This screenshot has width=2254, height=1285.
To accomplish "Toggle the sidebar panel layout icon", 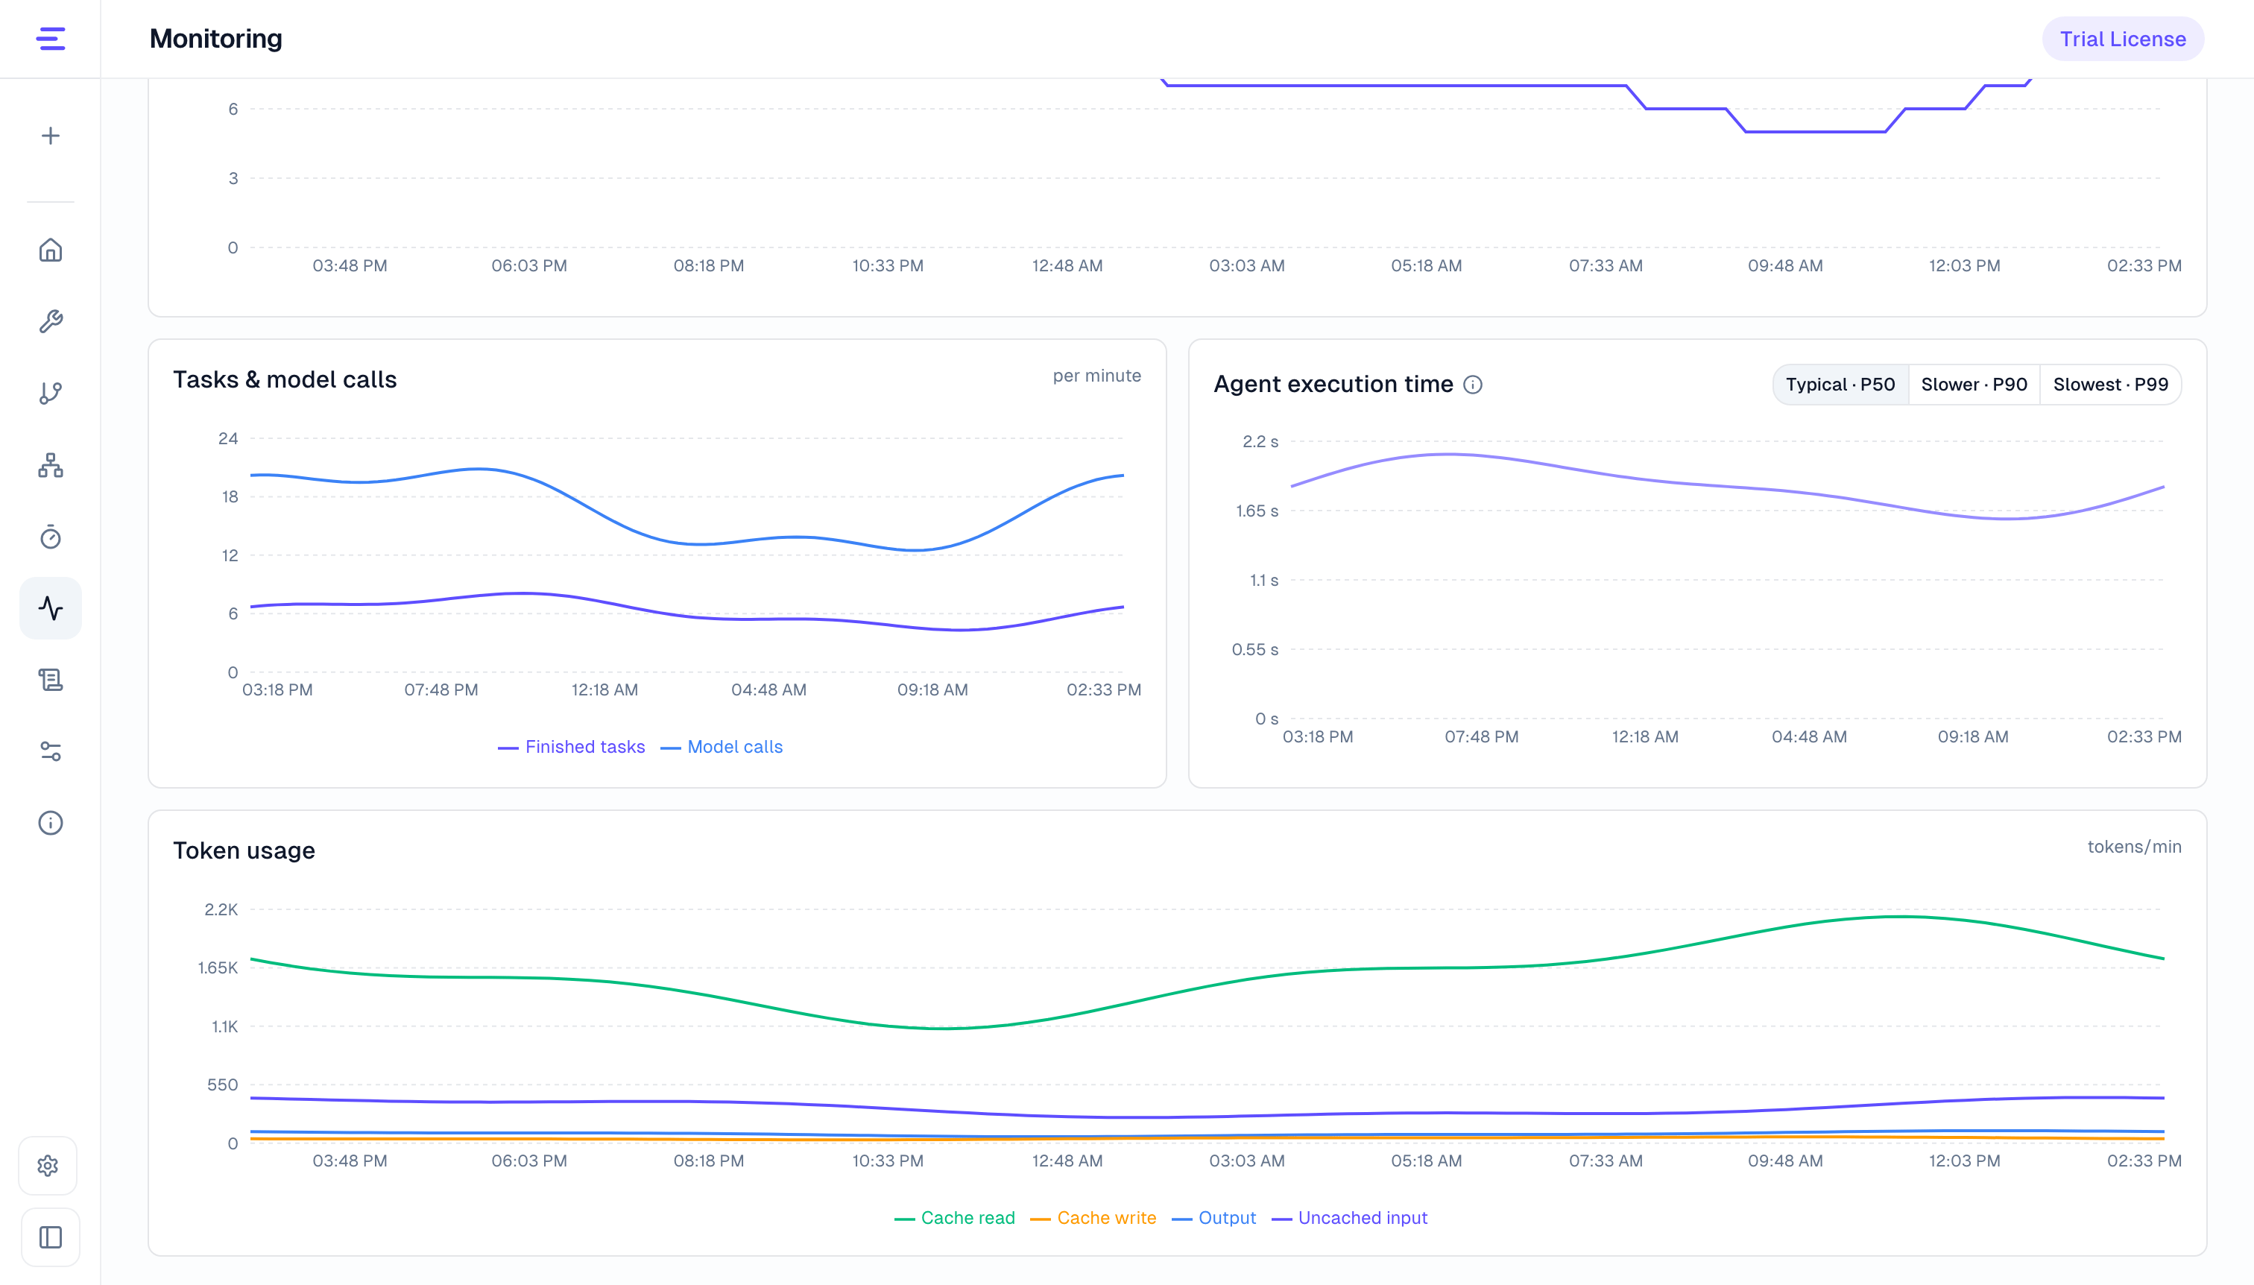I will coord(50,1237).
